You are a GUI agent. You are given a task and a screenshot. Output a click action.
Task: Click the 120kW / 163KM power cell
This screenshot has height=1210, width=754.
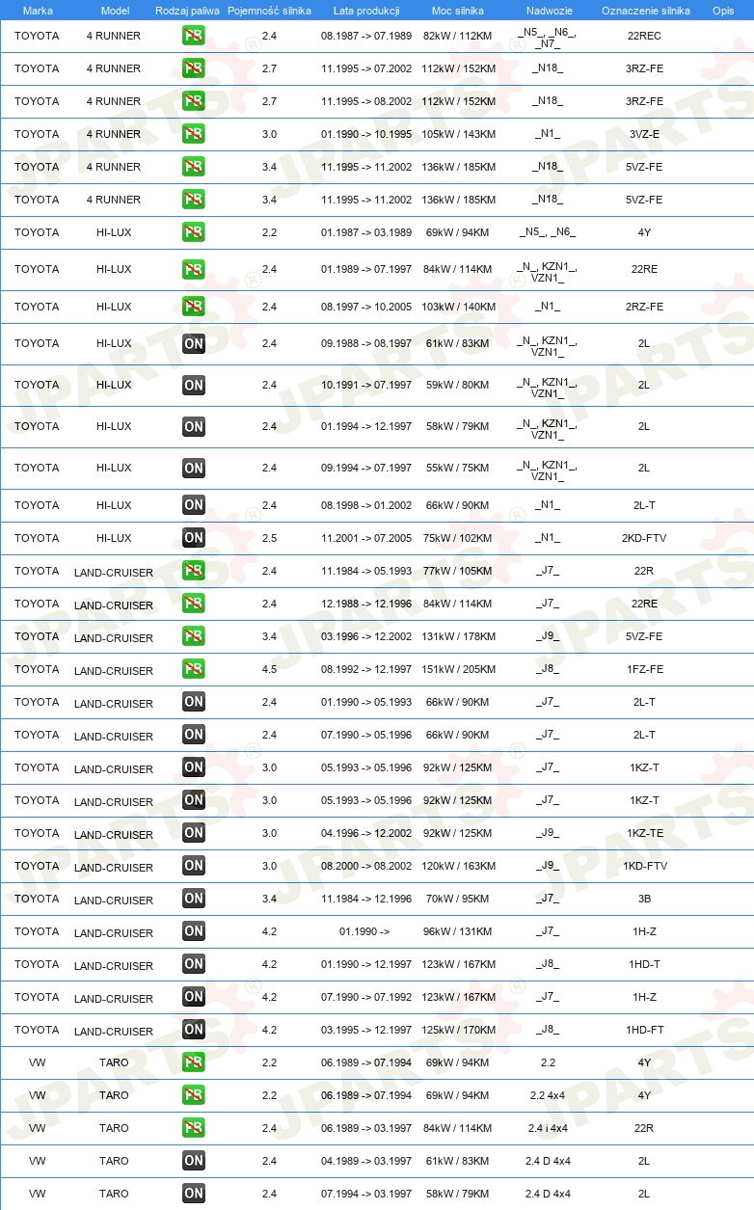pos(458,866)
